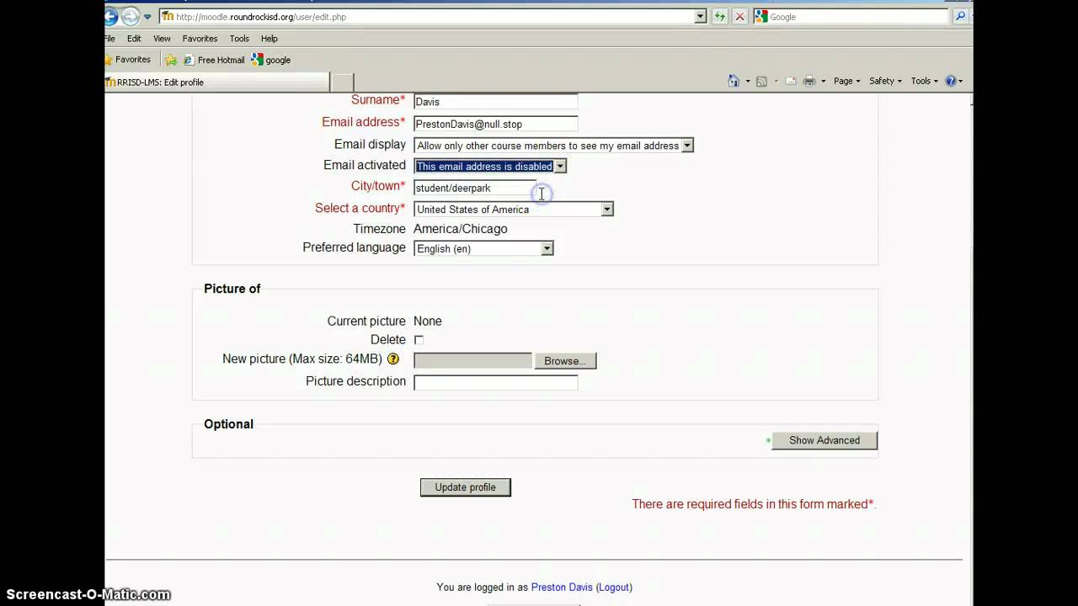Click the refresh icon beside address bar
The height and width of the screenshot is (606, 1078).
click(719, 16)
